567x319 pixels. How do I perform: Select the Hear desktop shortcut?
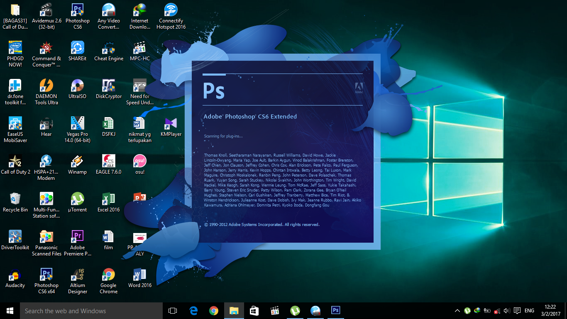[x=46, y=127]
